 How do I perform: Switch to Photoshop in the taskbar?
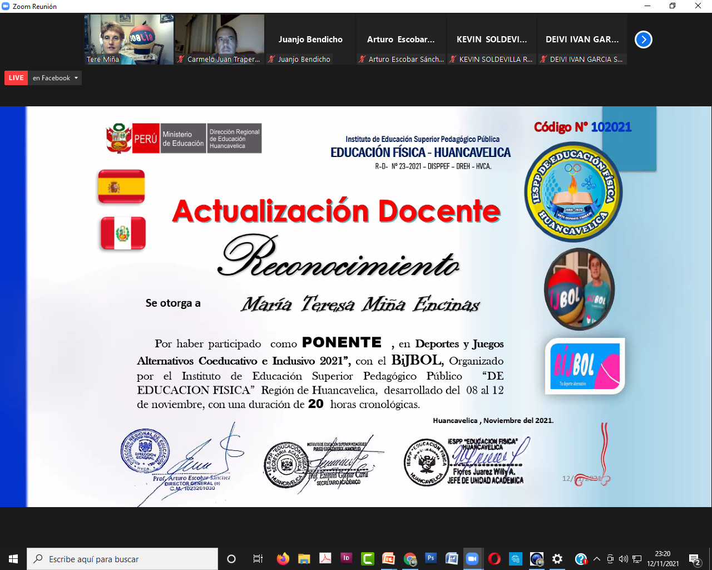(431, 559)
